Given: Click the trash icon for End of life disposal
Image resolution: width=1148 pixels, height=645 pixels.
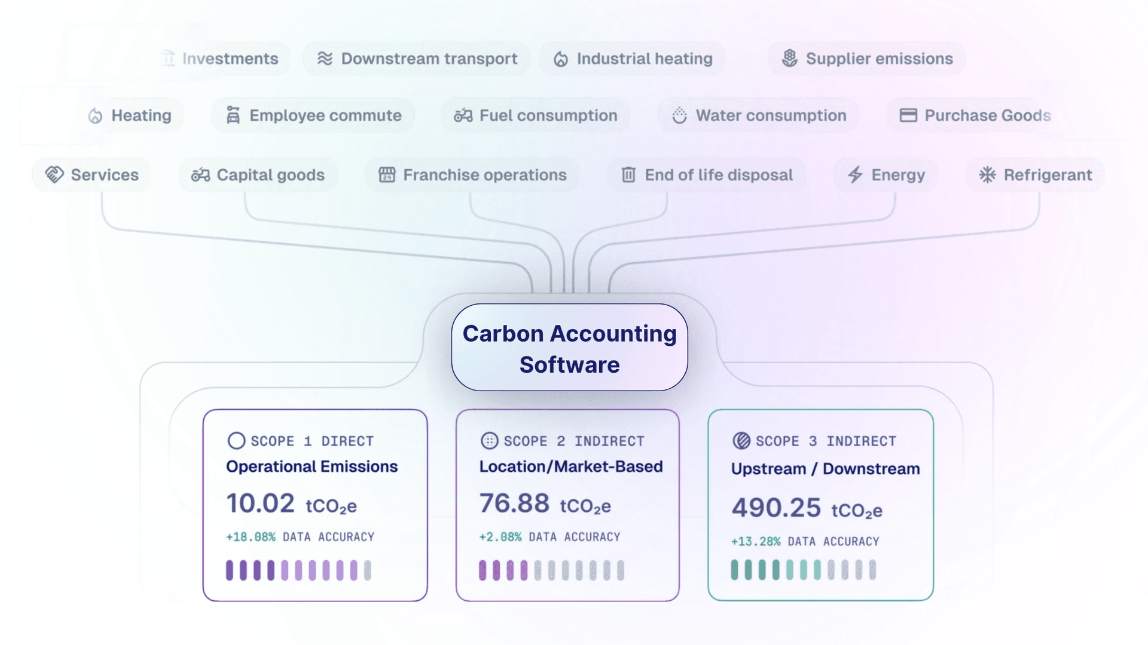Looking at the screenshot, I should 628,174.
